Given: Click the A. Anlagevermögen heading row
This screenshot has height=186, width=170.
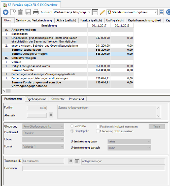Looking at the screenshot, I should [68, 30].
